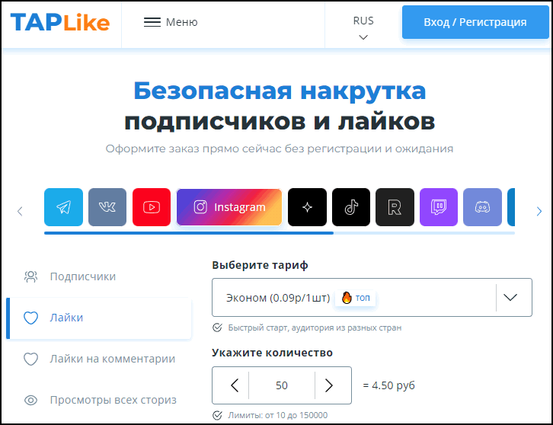Click the eye icon for story views
The image size is (553, 425).
pos(30,401)
